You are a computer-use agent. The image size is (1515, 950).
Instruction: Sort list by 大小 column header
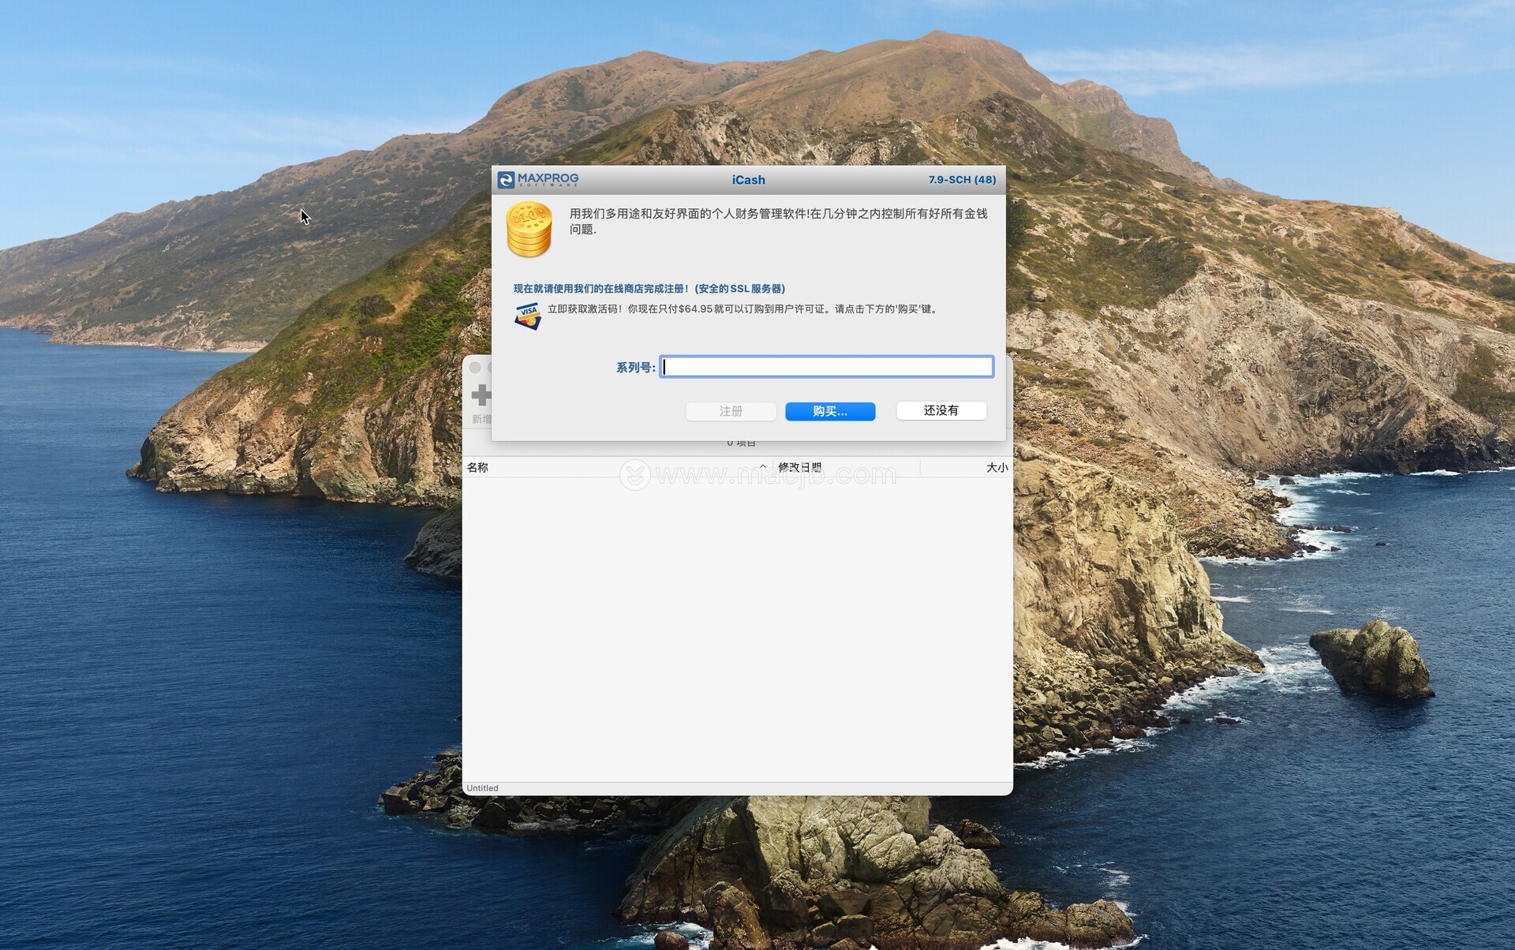point(996,467)
